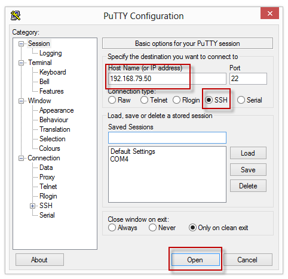Click the Host Name input field
This screenshot has height=279, width=288.
[x=167, y=79]
